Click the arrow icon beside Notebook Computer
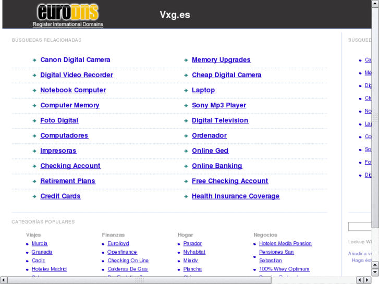This screenshot has width=379, height=284. [34, 90]
